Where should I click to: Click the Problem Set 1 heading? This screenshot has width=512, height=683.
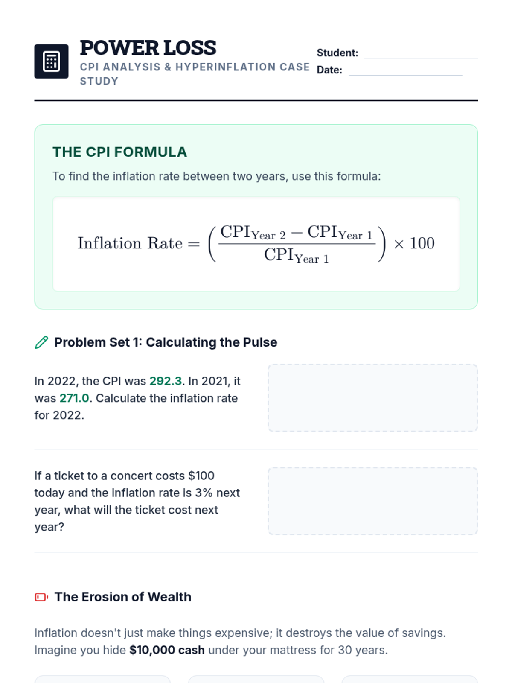pos(166,342)
